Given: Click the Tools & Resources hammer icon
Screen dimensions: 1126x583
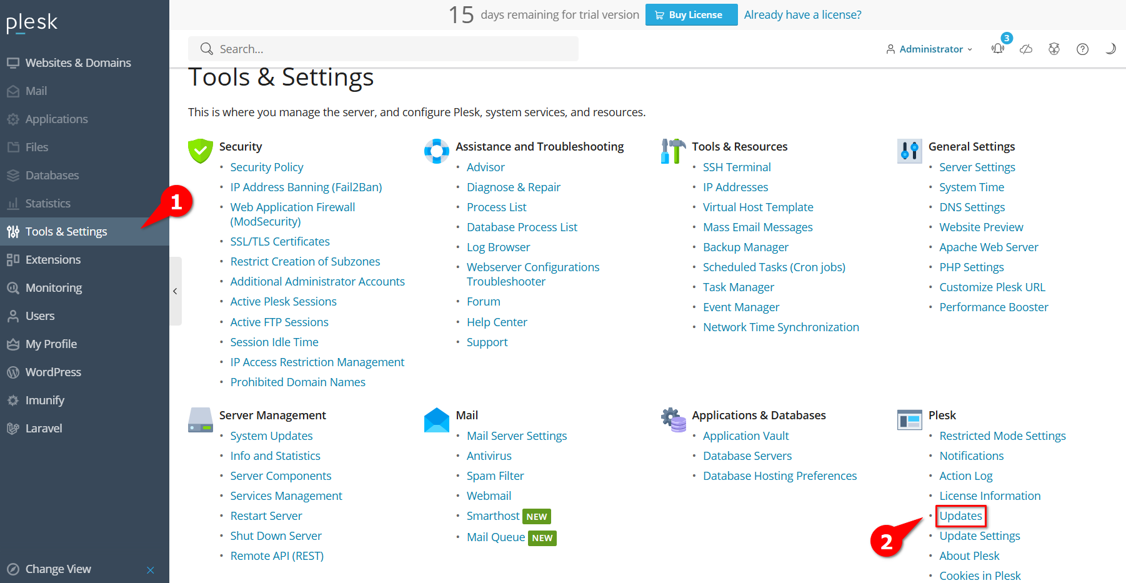Looking at the screenshot, I should click(x=673, y=151).
